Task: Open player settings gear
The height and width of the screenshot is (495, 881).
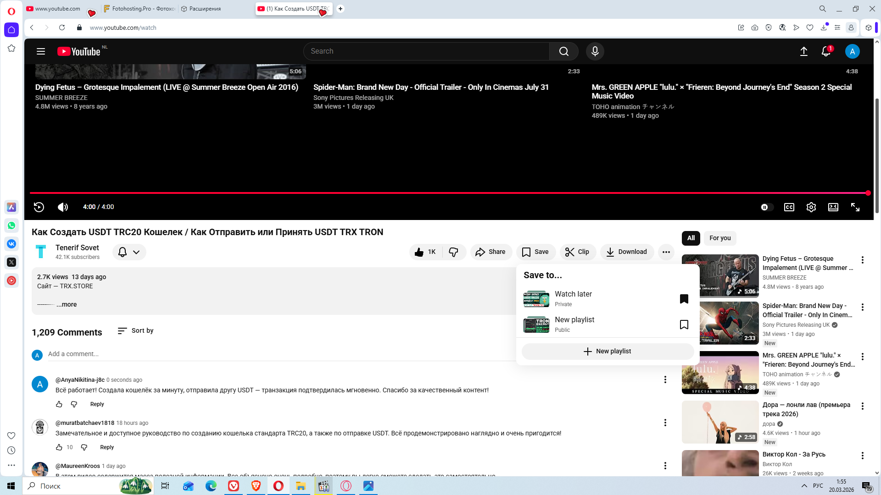Action: pos(811,207)
